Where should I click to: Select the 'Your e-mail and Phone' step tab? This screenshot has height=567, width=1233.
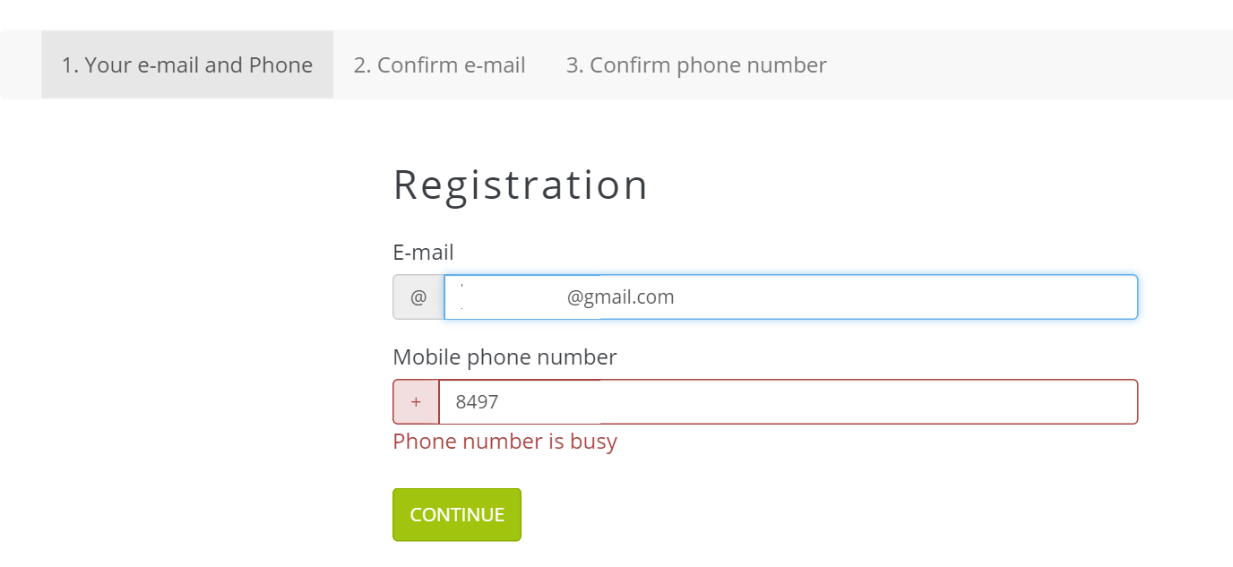pos(187,65)
